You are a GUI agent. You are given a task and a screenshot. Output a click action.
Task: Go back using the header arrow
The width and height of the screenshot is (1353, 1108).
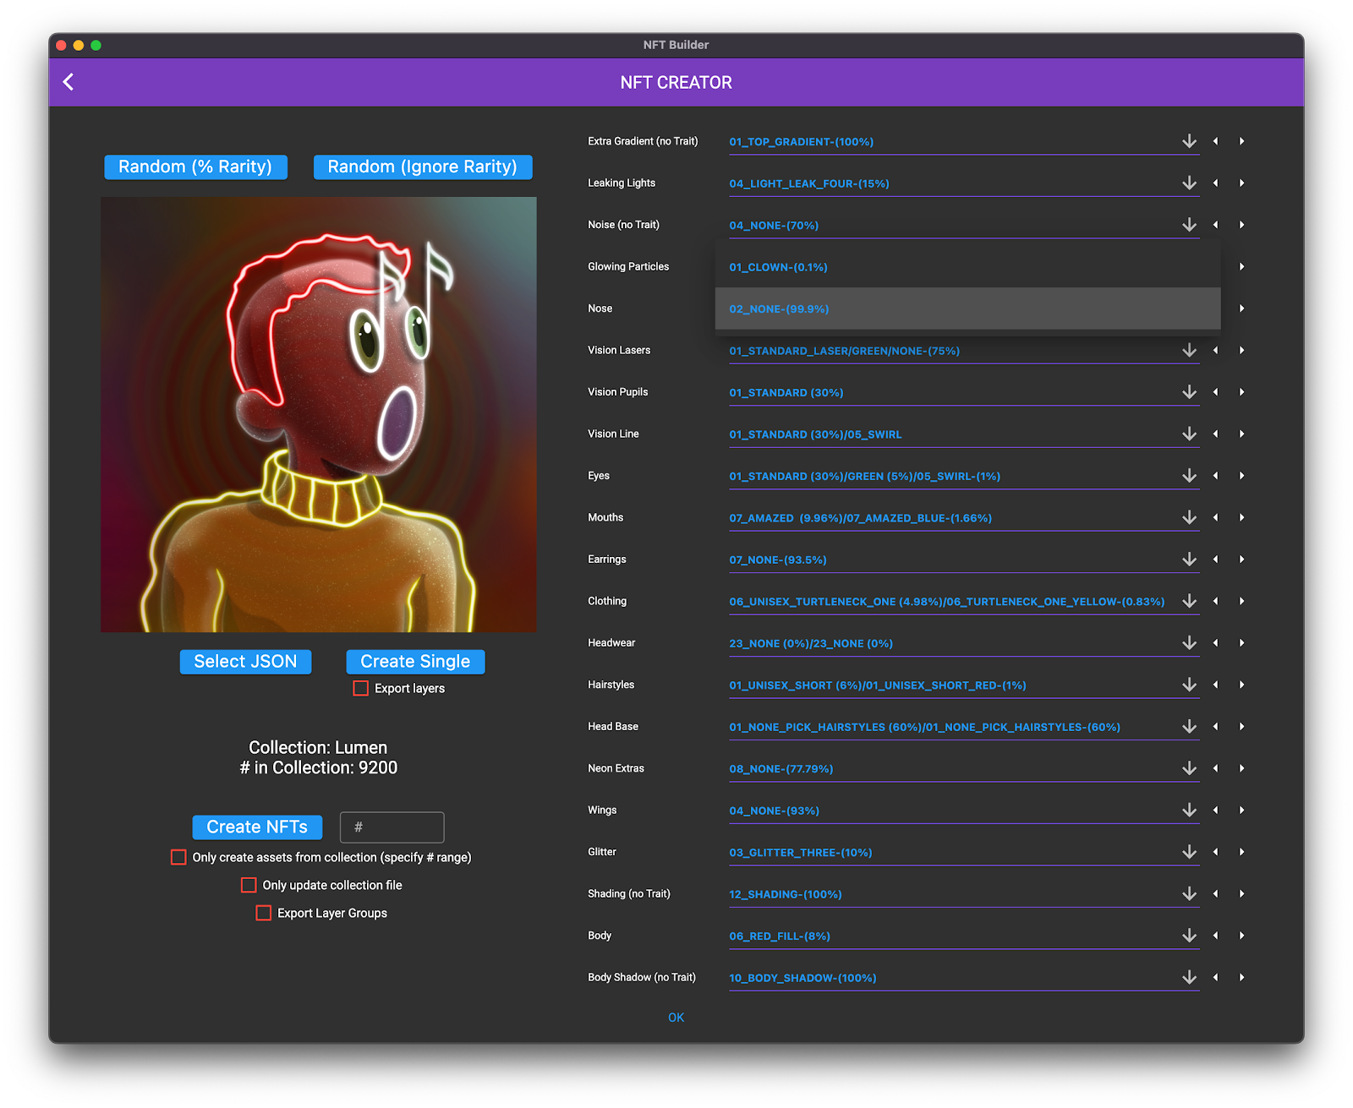[x=68, y=82]
